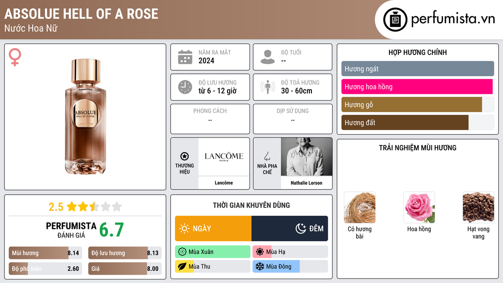Screen dimensions: 503x283
Task: Click the Độ lưu hương 8.13 score bar
Action: point(125,253)
